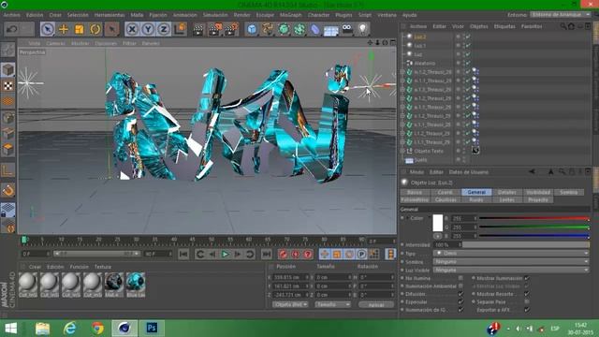Select the Texture mode checkerboard icon
599x337 pixels.
click(x=8, y=85)
